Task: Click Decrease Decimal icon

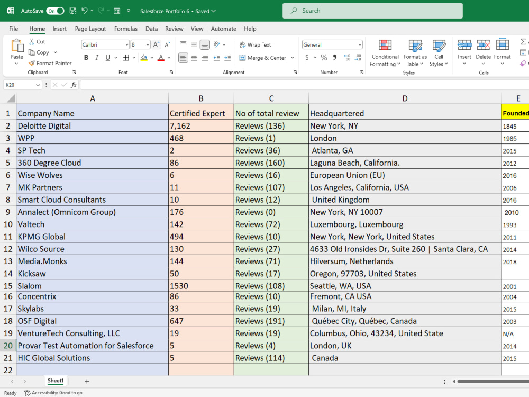Action: 358,57
